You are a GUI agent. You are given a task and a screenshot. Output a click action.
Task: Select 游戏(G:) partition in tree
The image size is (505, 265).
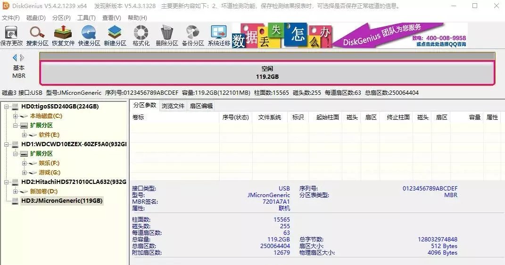50,173
